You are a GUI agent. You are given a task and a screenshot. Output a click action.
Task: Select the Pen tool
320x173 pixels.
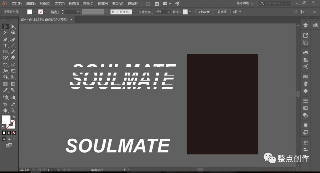point(5,40)
